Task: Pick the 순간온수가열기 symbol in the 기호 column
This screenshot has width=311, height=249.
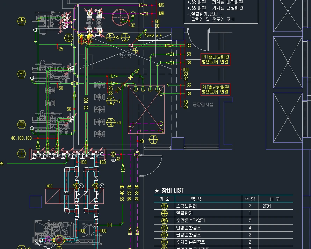Action: pyautogui.click(x=164, y=221)
